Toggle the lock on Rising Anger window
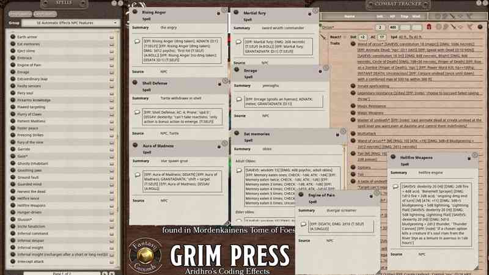The image size is (489, 275). tap(219, 12)
